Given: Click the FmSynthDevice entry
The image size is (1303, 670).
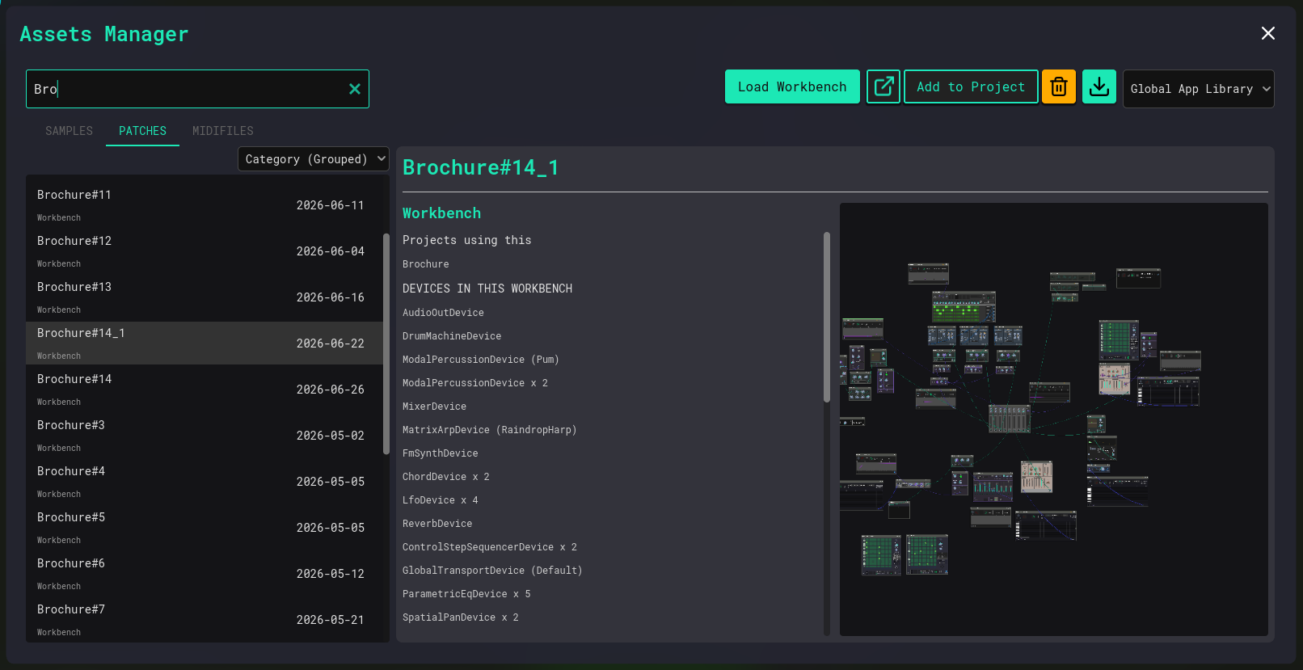Looking at the screenshot, I should [x=441, y=453].
